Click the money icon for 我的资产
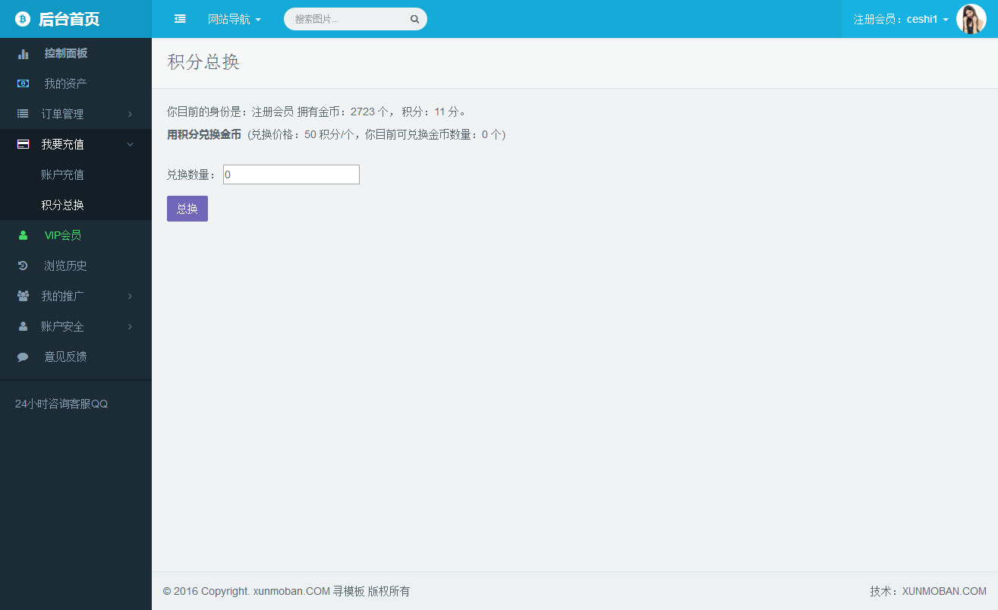This screenshot has height=610, width=998. coord(23,83)
